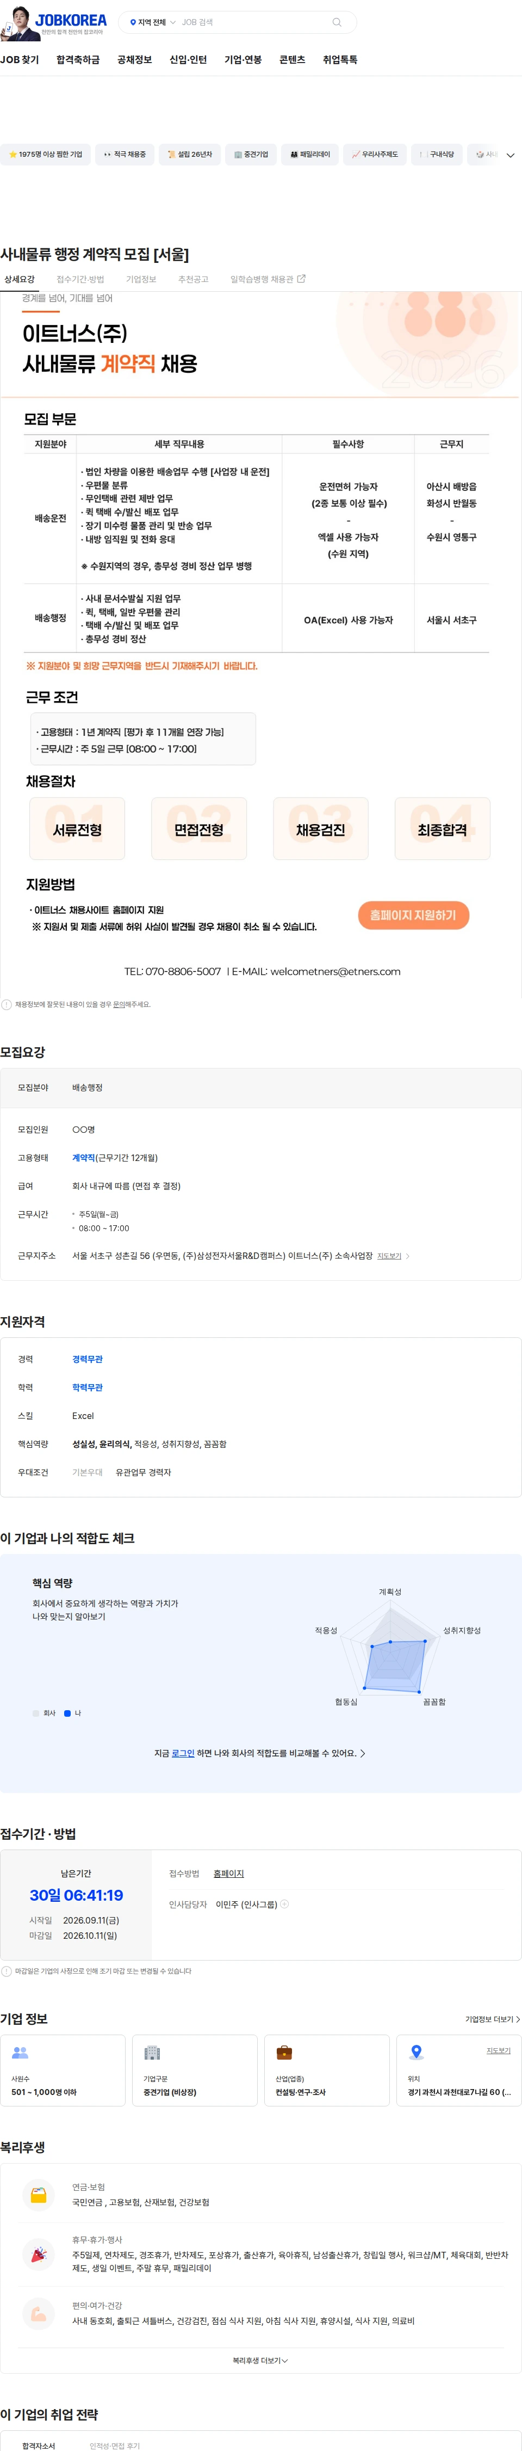
Task: Select the 설립 26년차 tag
Action: [189, 154]
